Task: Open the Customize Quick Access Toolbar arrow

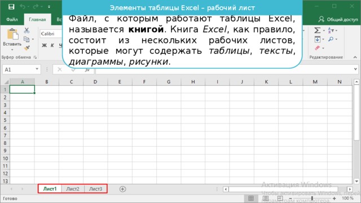Action: (49, 7)
